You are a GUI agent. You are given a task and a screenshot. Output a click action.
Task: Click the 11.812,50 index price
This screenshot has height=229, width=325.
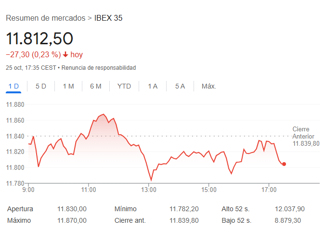39,39
